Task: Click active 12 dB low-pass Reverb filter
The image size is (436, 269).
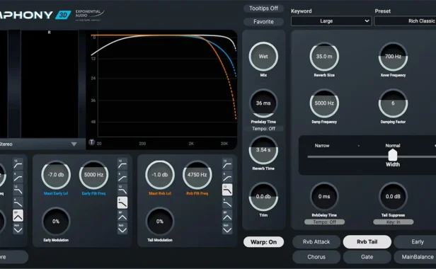Action: (227, 190)
